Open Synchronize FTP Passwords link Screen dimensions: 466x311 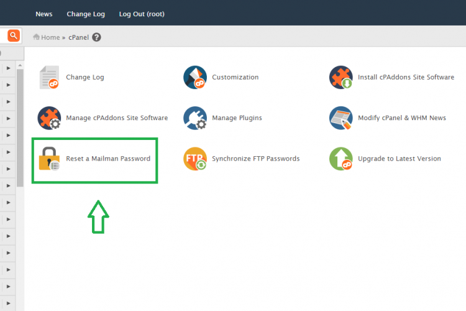tap(256, 159)
